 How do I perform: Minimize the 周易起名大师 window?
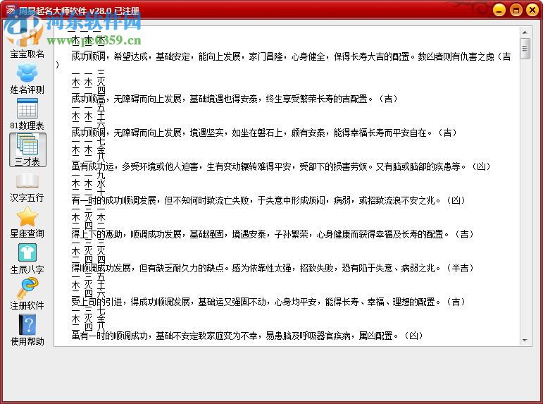click(x=499, y=10)
